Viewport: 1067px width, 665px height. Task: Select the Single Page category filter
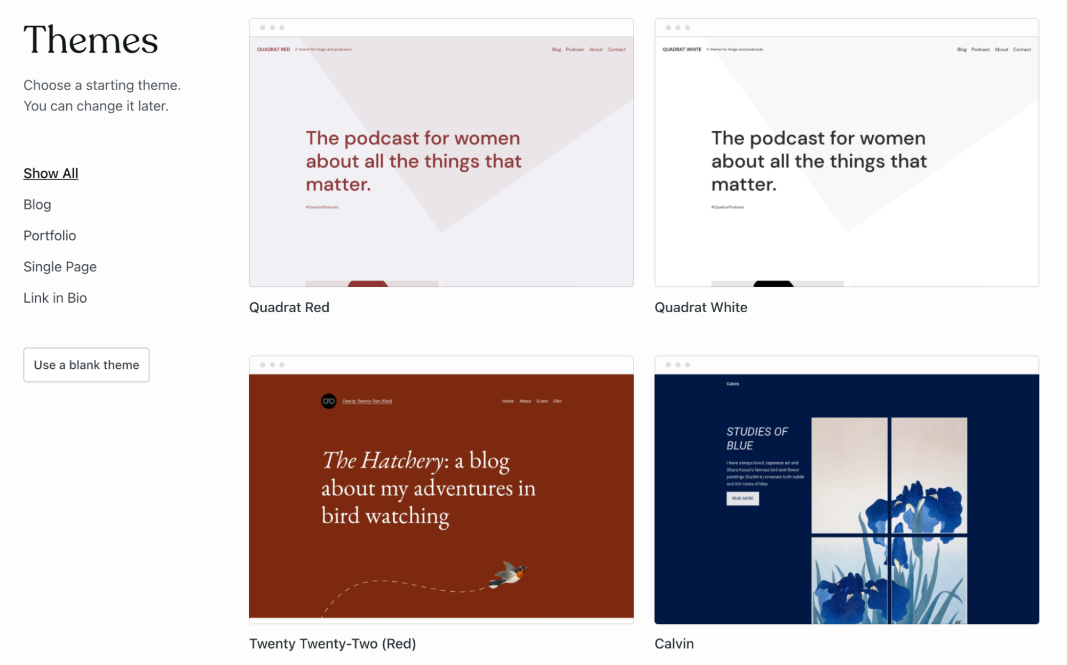[x=60, y=267]
